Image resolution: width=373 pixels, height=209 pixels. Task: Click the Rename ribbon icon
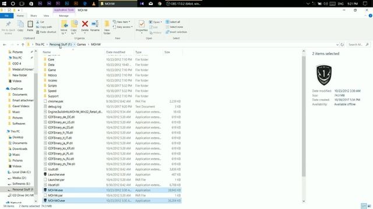95,26
